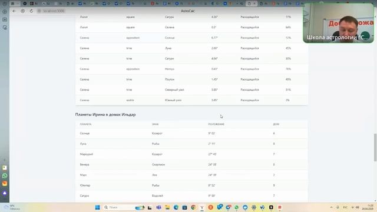
Task: Open the black square app on taskbar
Action: (x=271, y=207)
